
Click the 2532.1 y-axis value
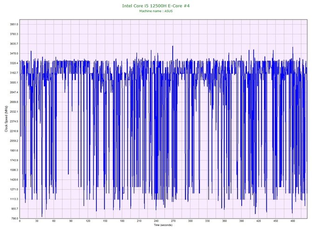click(14, 112)
